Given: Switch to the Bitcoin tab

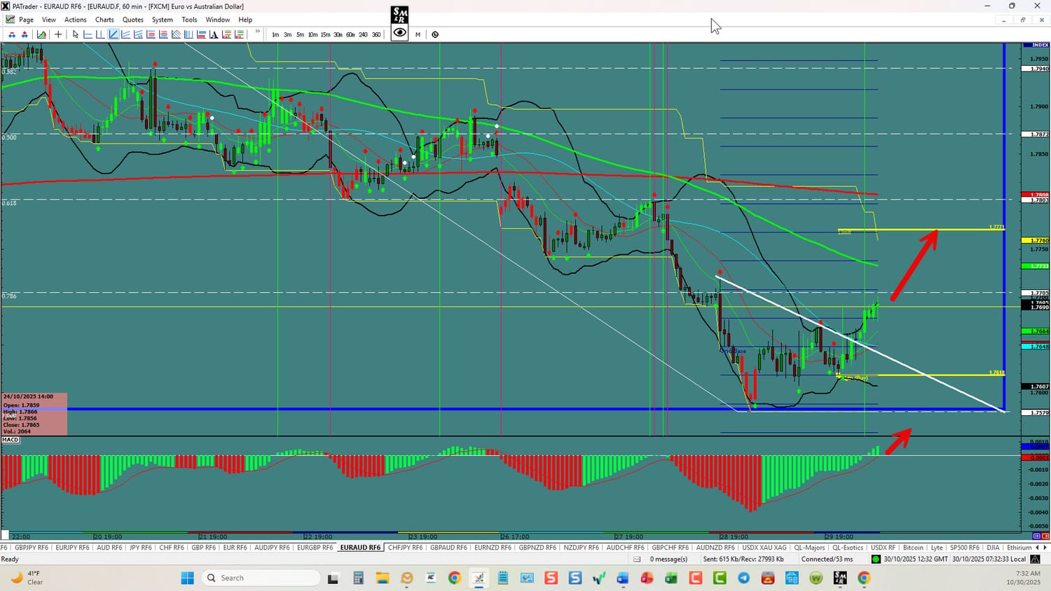Looking at the screenshot, I should tap(913, 548).
